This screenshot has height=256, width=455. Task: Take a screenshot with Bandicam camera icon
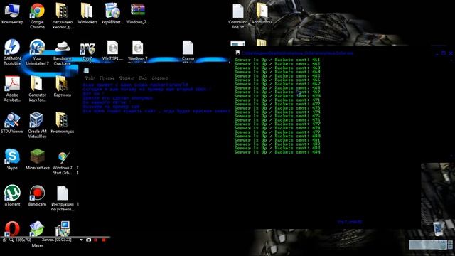[x=88, y=240]
